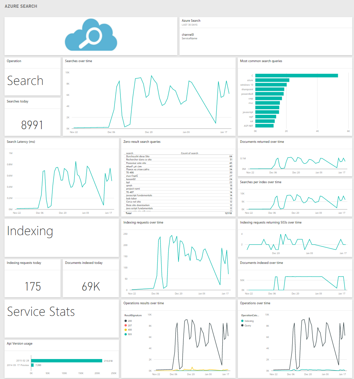The height and width of the screenshot is (379, 354).
Task: Click the 215,018 data label
Action: pos(108,361)
